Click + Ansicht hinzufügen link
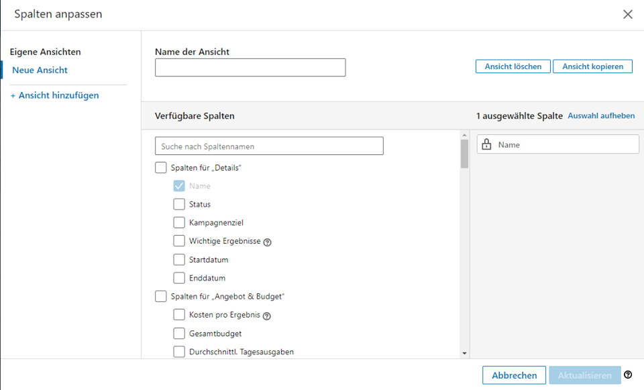The image size is (644, 390). coord(54,95)
